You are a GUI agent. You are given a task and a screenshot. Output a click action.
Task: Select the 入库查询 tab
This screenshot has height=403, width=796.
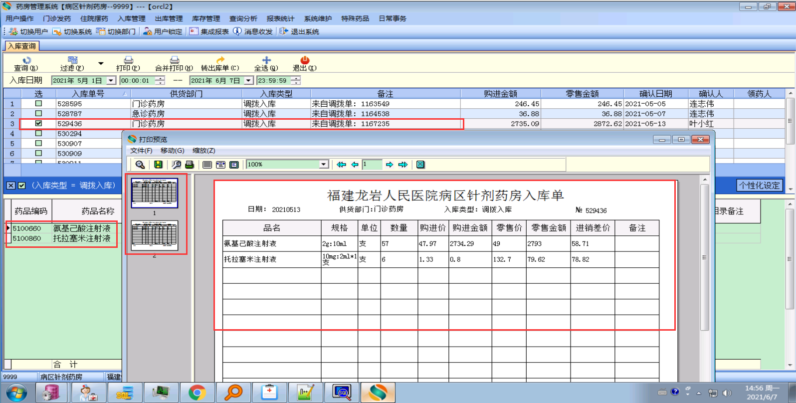tap(22, 46)
